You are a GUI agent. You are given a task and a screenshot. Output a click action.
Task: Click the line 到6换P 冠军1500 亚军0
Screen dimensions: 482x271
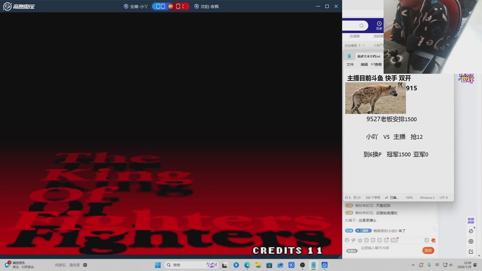[x=396, y=154]
